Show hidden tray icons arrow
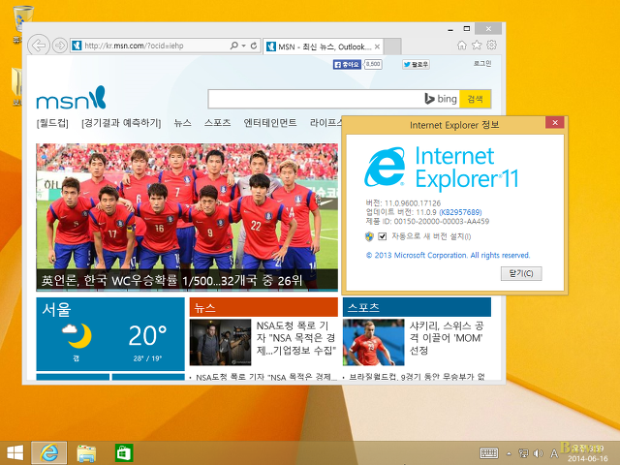620x465 pixels. point(509,453)
